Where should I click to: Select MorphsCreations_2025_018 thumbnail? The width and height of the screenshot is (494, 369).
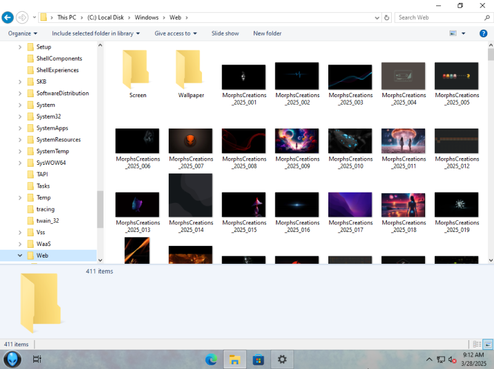coord(403,205)
